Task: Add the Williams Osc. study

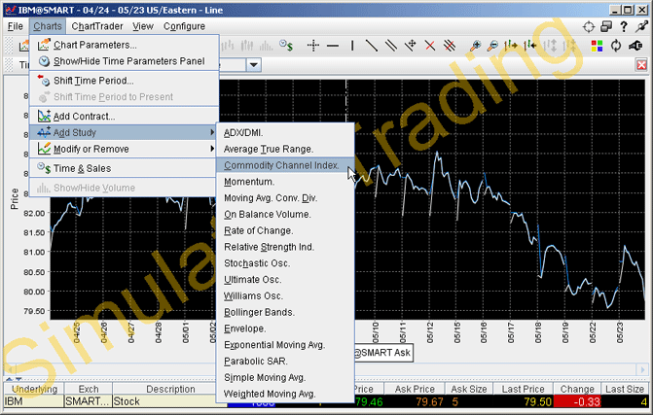Action: coord(285,296)
